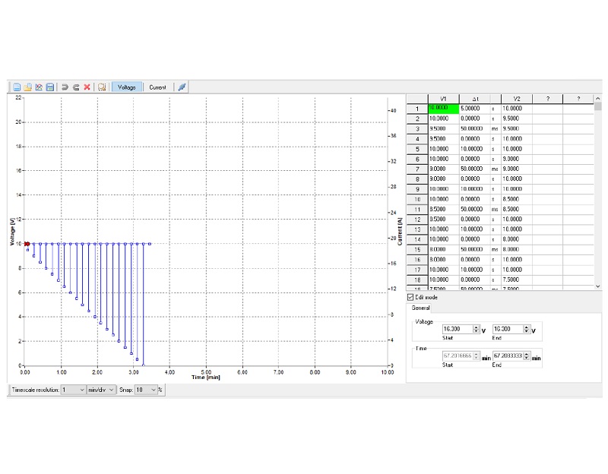Select row 5 header in the table

417,149
